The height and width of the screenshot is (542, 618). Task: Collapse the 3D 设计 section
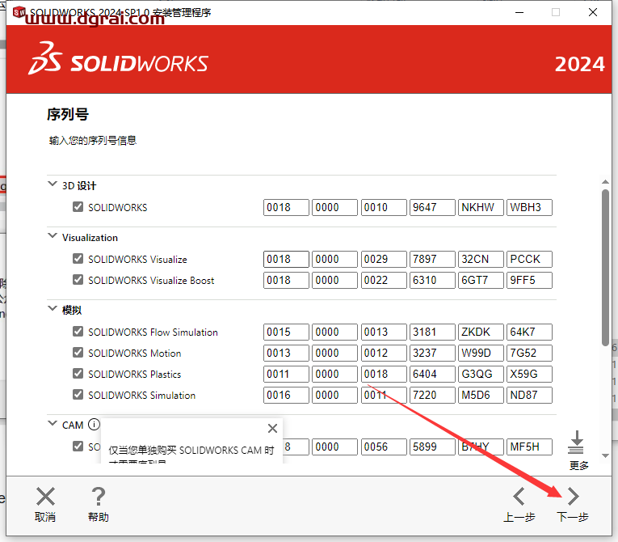[x=52, y=184]
